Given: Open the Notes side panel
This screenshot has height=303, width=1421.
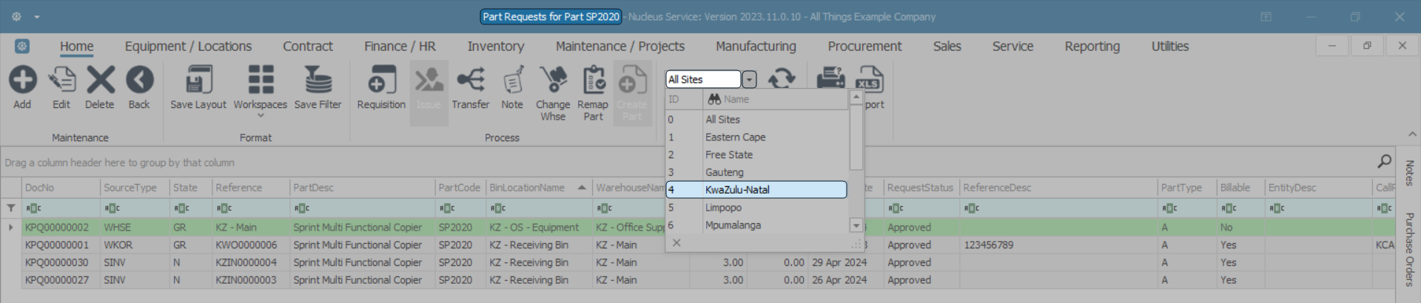Looking at the screenshot, I should [1410, 173].
